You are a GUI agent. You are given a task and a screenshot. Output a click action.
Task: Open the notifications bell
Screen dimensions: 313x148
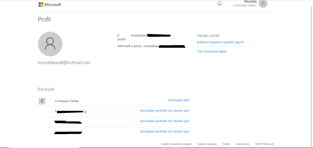[x=219, y=3]
